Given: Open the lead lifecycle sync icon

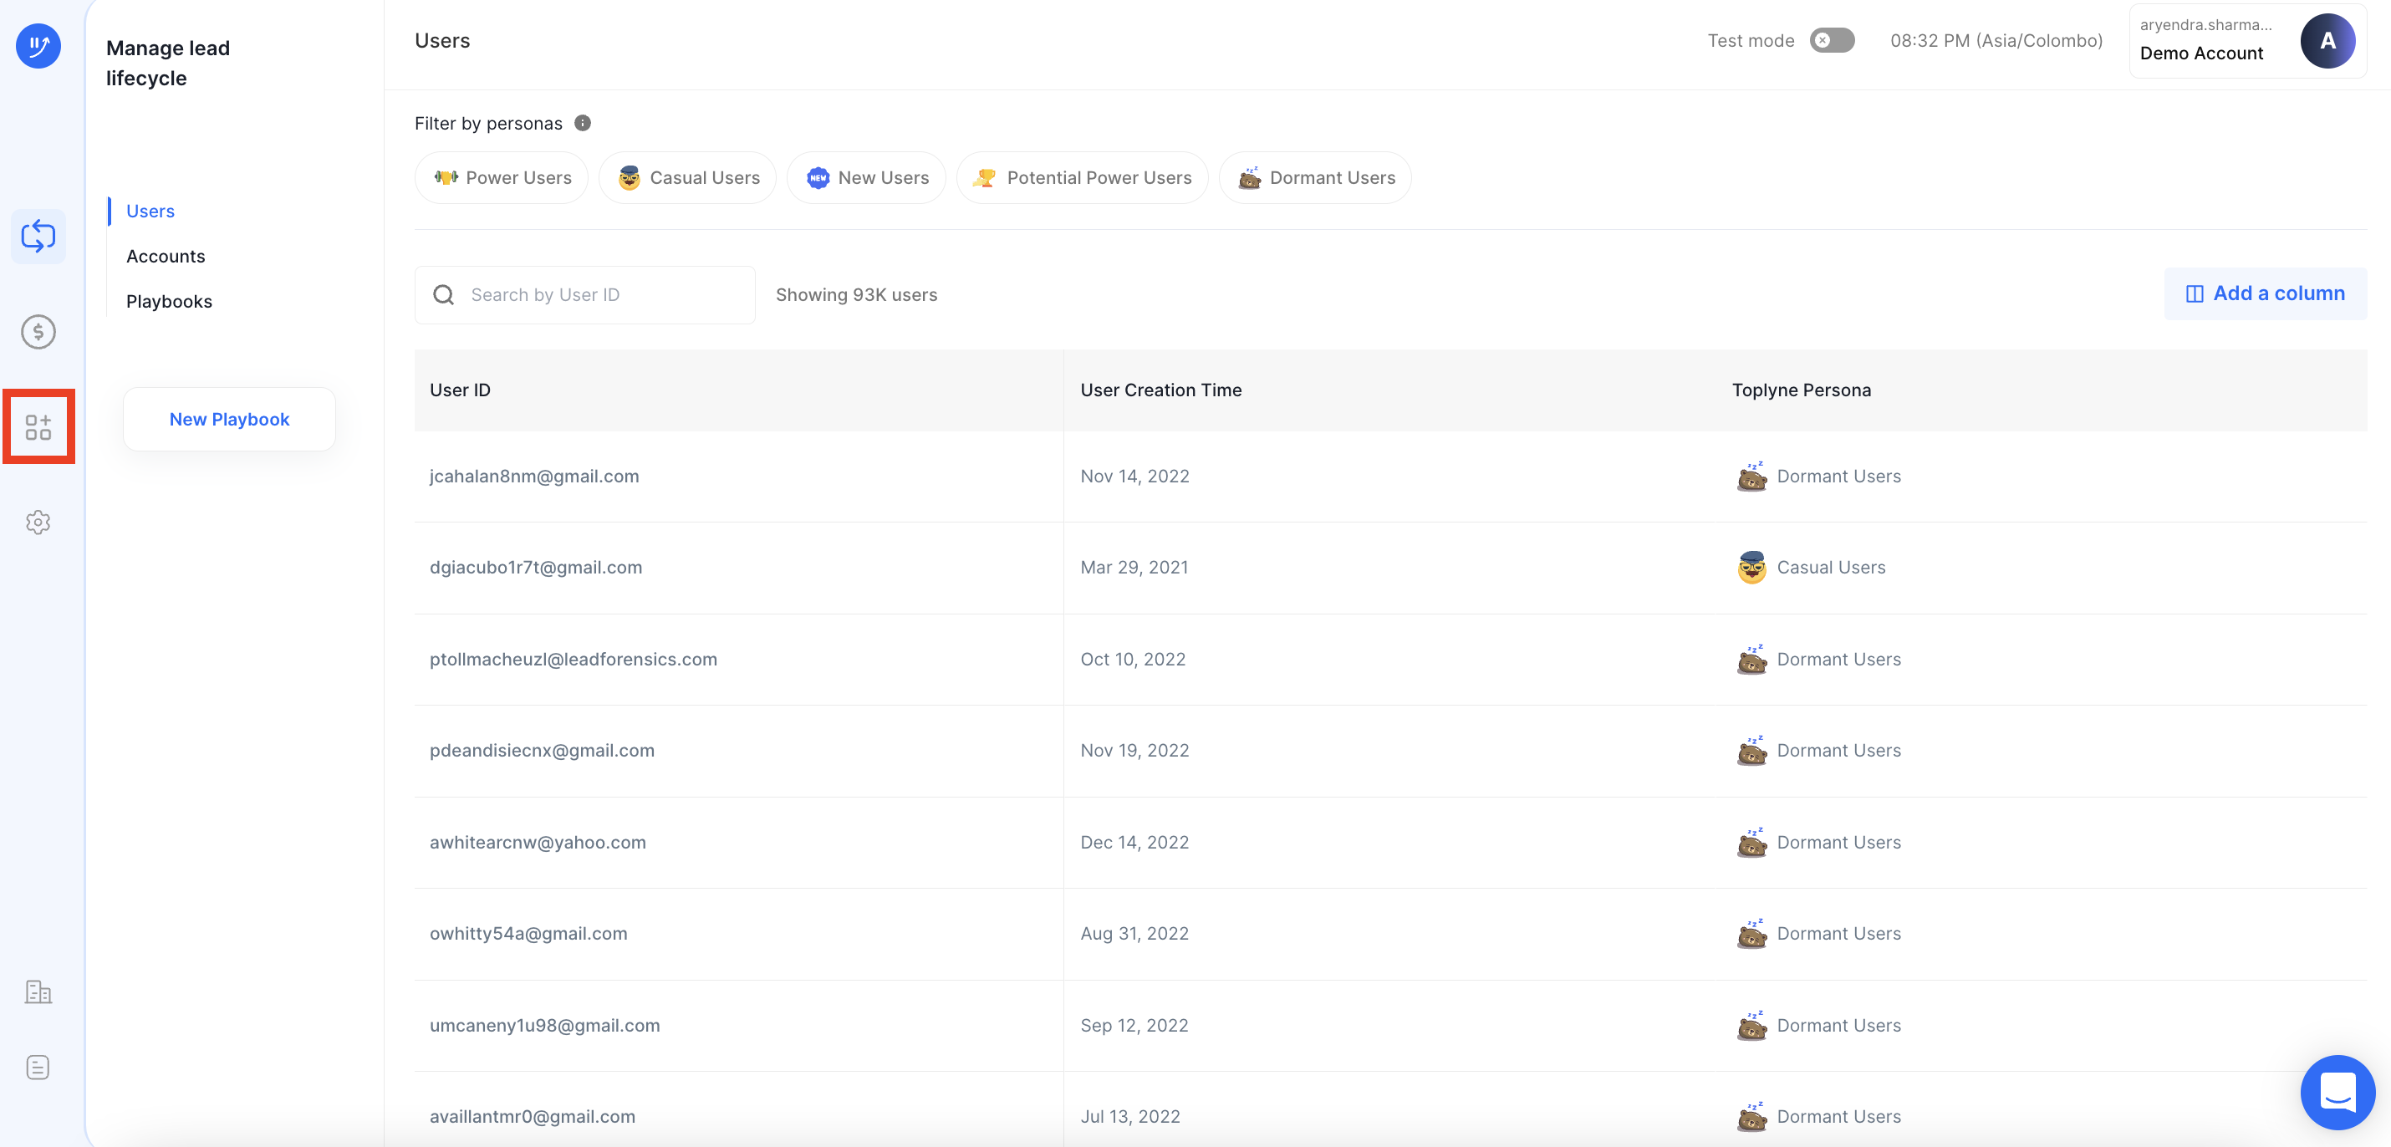Looking at the screenshot, I should pos(38,236).
